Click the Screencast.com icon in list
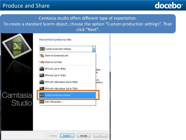The height and width of the screenshot is (140, 186). point(42,56)
